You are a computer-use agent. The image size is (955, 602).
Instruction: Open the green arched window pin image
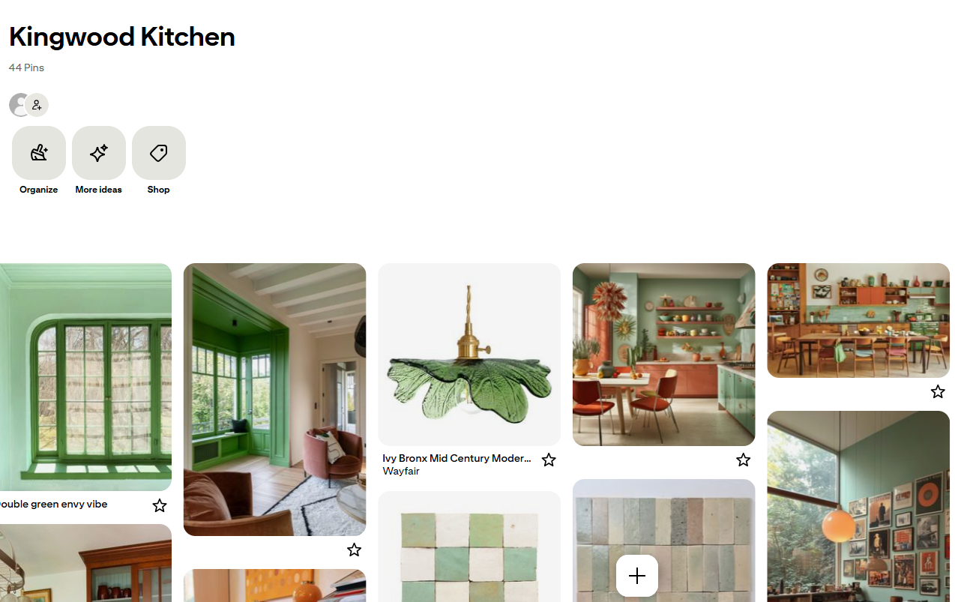85,377
